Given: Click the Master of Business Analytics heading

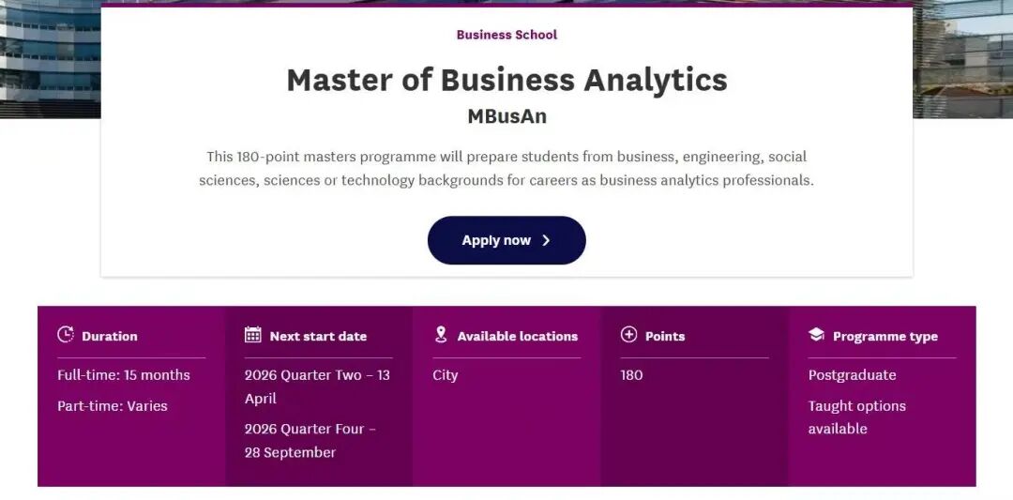Looking at the screenshot, I should click(x=506, y=80).
